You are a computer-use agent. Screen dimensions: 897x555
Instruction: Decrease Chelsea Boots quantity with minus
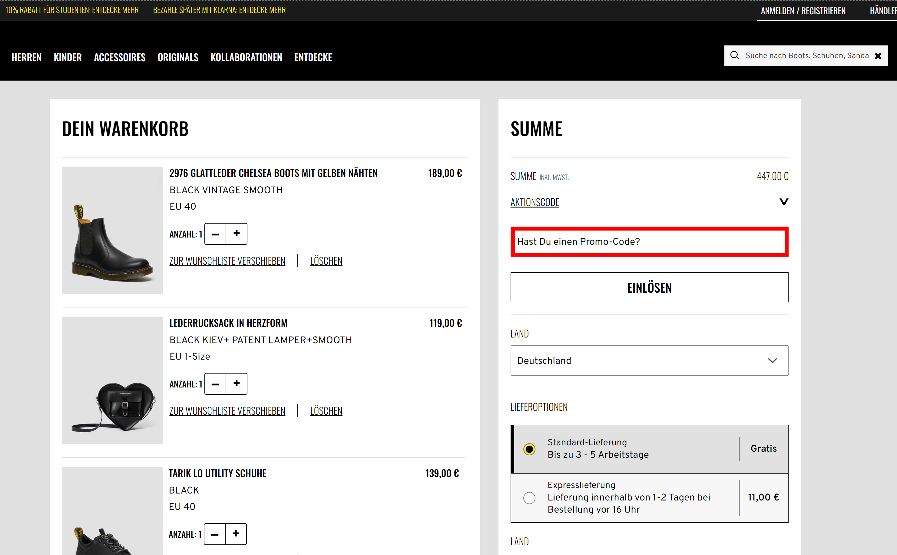coord(215,234)
